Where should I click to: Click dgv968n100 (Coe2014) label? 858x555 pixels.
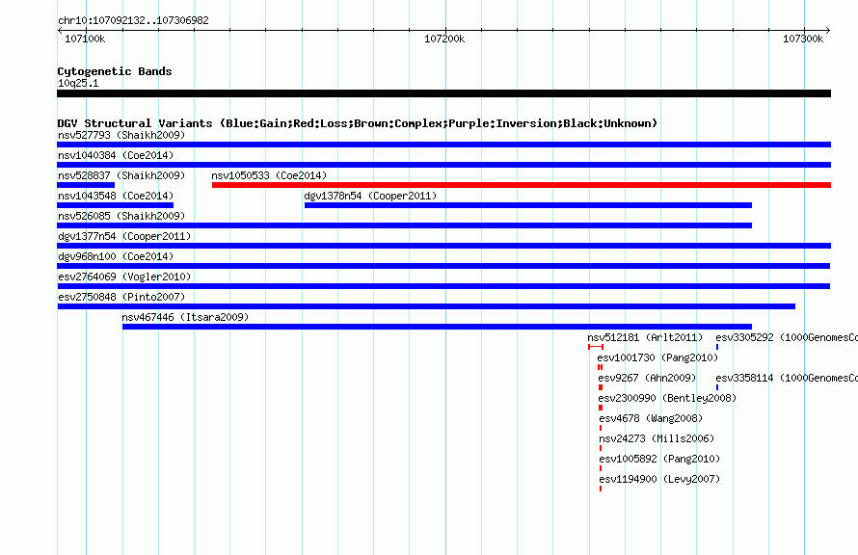pyautogui.click(x=116, y=256)
